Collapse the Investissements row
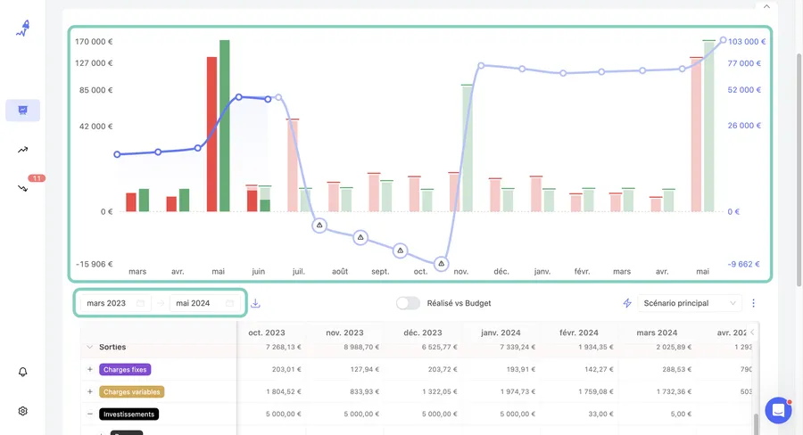This screenshot has width=803, height=435. (x=89, y=414)
